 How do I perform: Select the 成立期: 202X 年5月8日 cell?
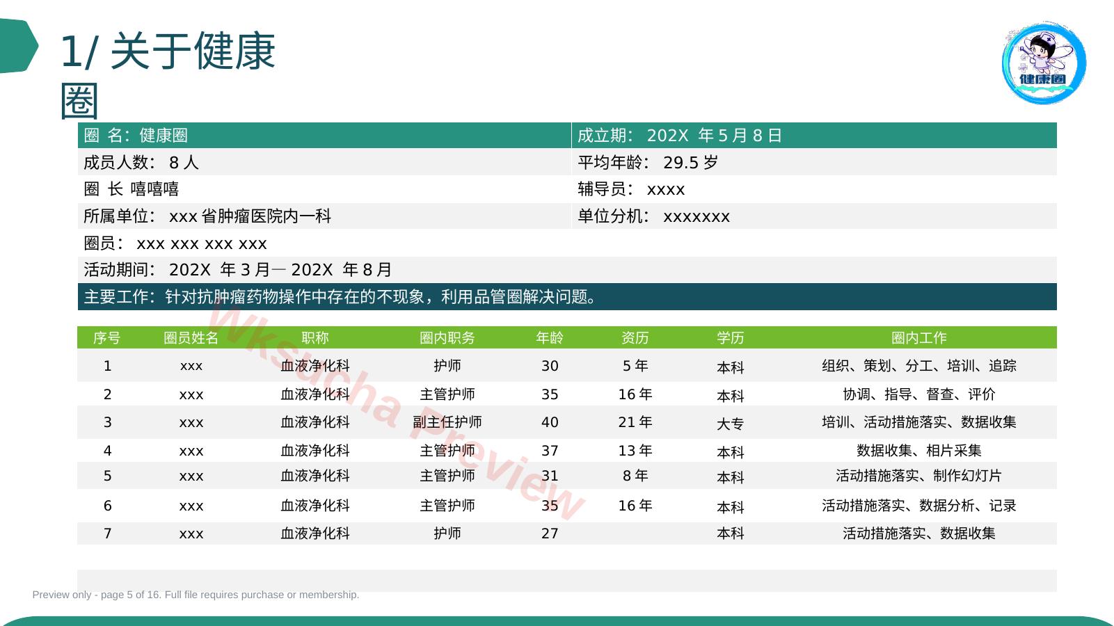coord(814,136)
